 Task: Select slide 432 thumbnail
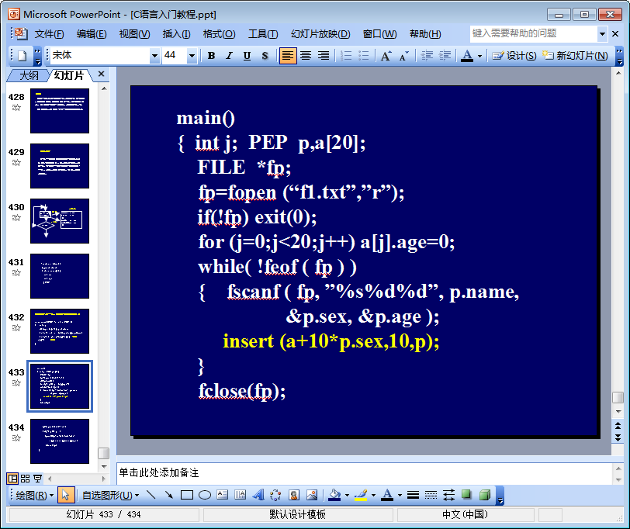(x=60, y=331)
